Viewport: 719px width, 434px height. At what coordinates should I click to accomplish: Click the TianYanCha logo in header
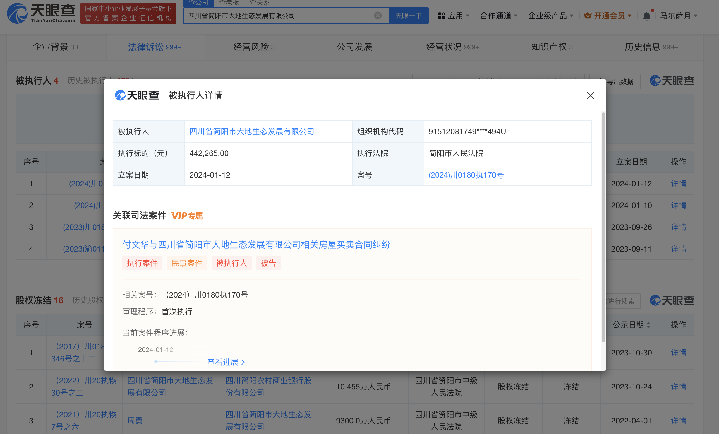tap(41, 13)
